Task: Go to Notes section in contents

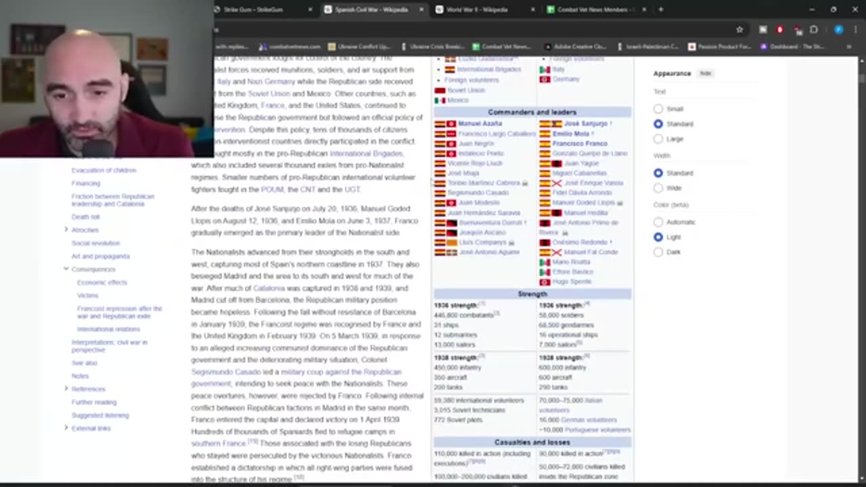Action: tap(80, 376)
